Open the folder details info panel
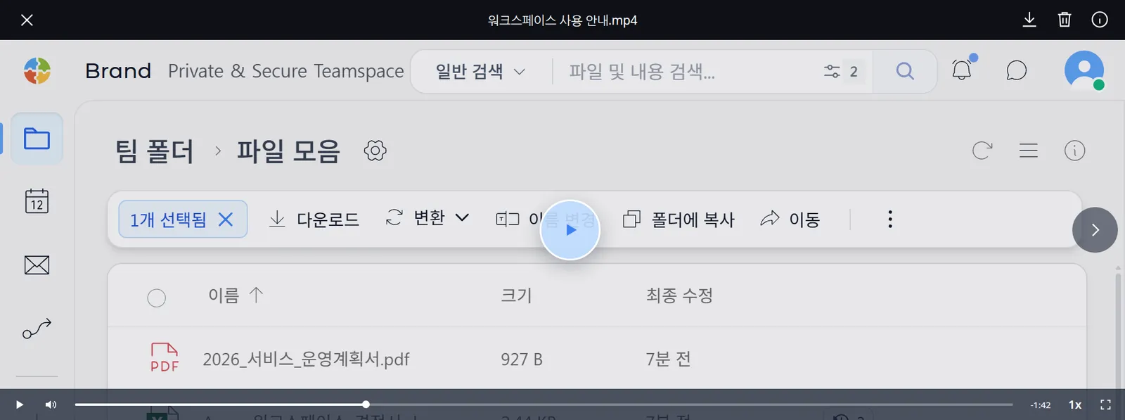Viewport: 1125px width, 420px height. click(1075, 151)
